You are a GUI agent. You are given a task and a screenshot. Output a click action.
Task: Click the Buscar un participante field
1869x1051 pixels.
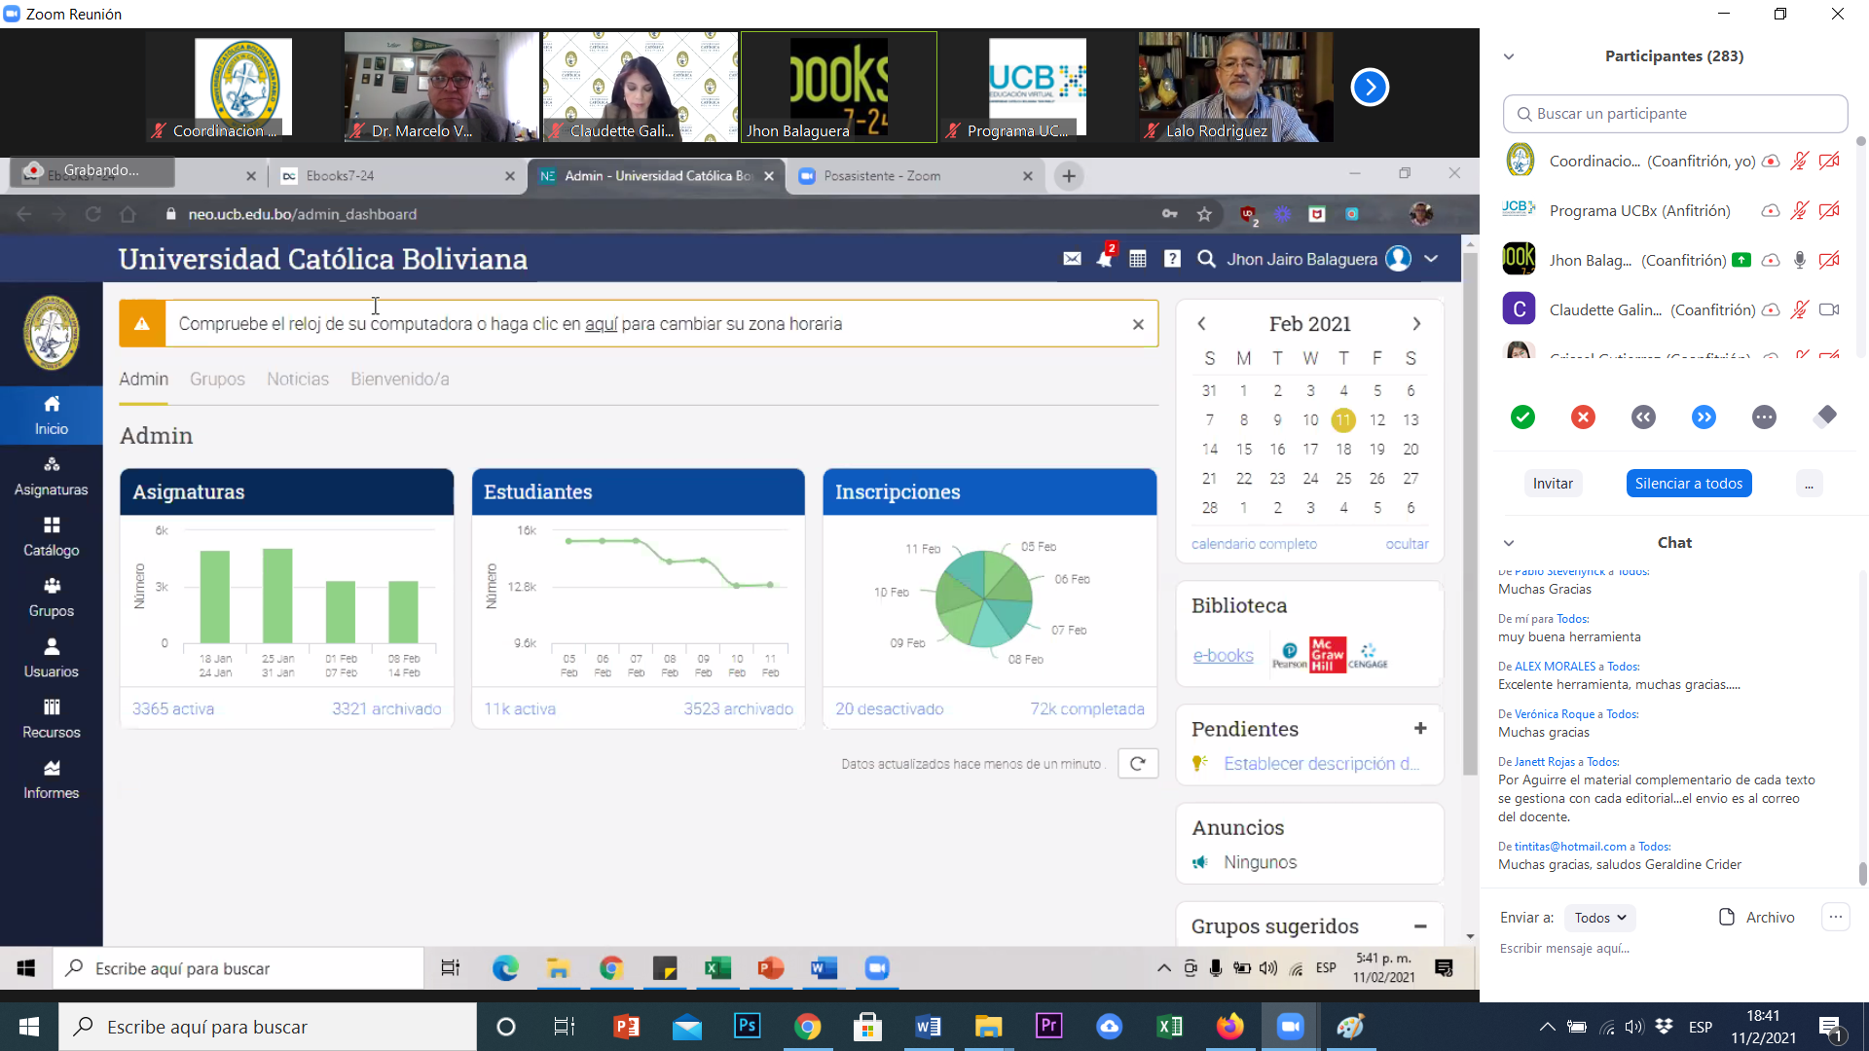point(1674,114)
